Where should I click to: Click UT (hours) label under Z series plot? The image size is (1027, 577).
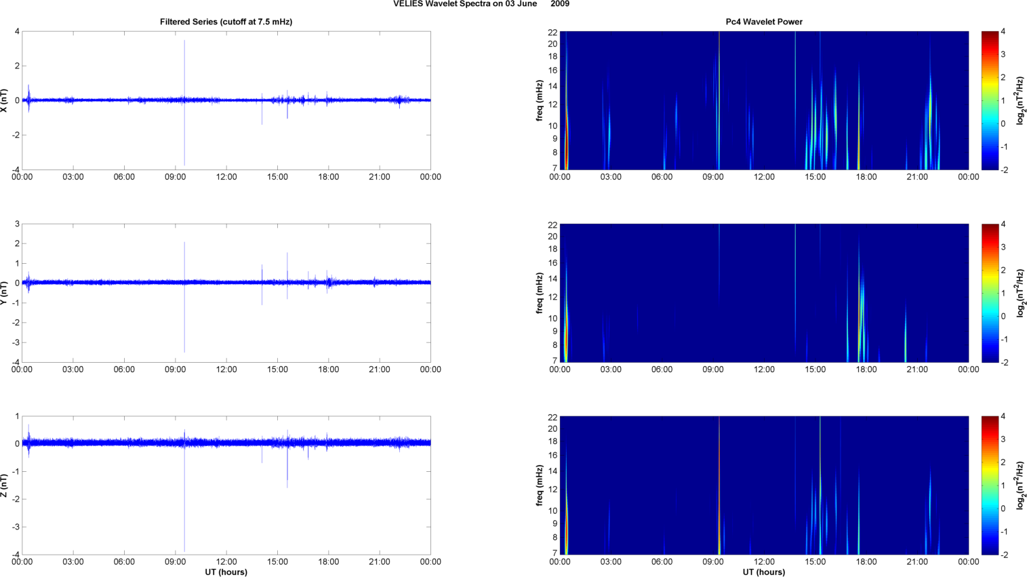click(x=226, y=572)
